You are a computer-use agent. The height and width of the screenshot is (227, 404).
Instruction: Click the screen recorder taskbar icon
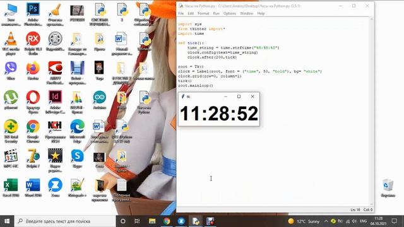click(210, 221)
